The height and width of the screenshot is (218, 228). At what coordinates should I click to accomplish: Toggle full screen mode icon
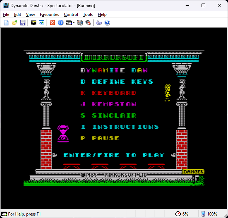42,23
